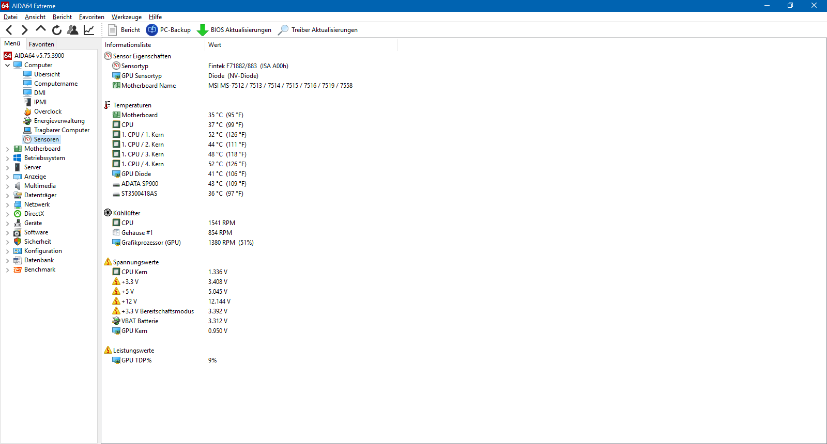Click the GPU Diode icon

116,173
